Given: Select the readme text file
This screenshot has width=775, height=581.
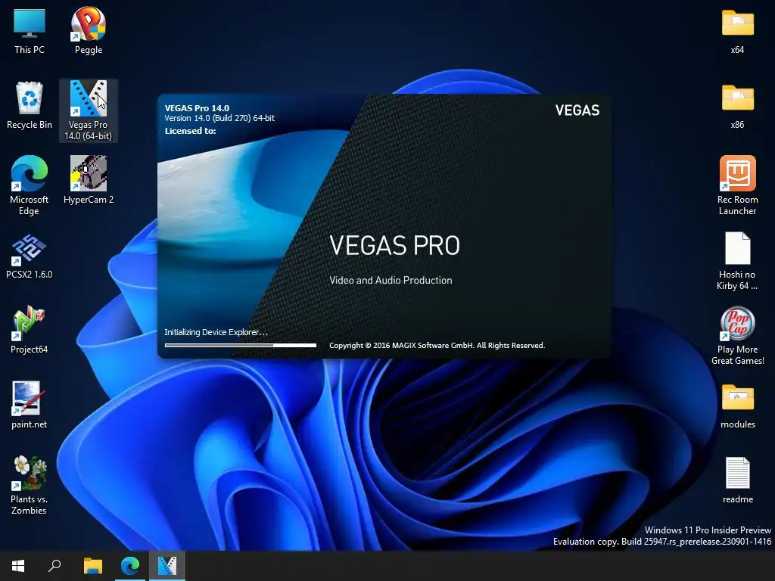Looking at the screenshot, I should pyautogui.click(x=737, y=480).
